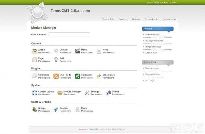Open Manage articles quick link
Screen dimensions: 205x134
(153, 74)
